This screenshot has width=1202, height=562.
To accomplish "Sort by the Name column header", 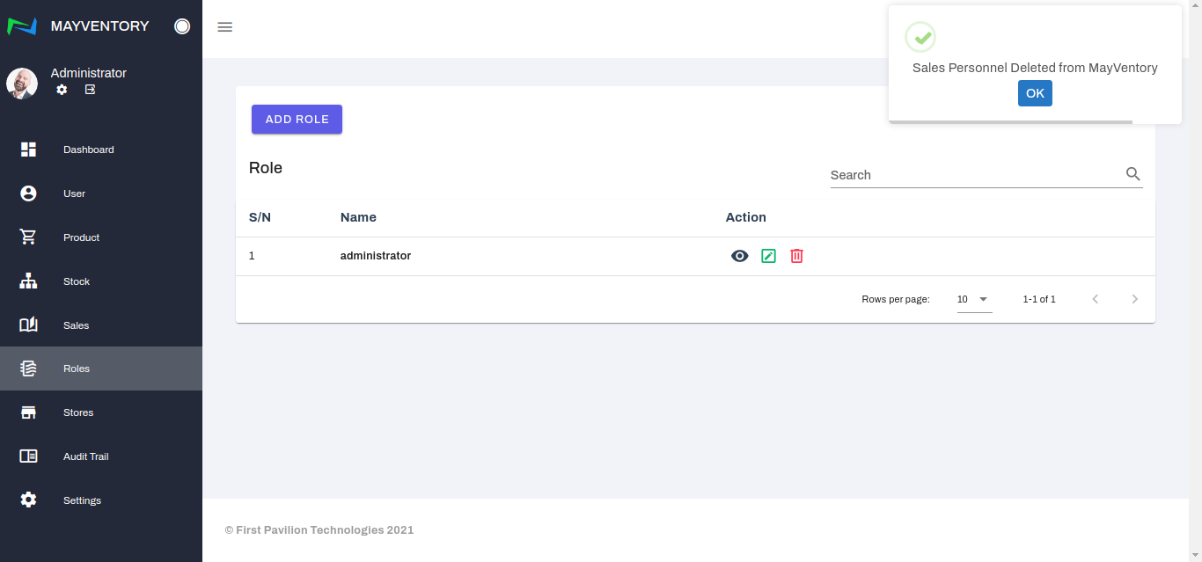I will click(x=358, y=217).
